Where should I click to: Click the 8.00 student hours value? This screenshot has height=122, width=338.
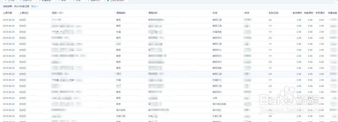[x=321, y=116]
